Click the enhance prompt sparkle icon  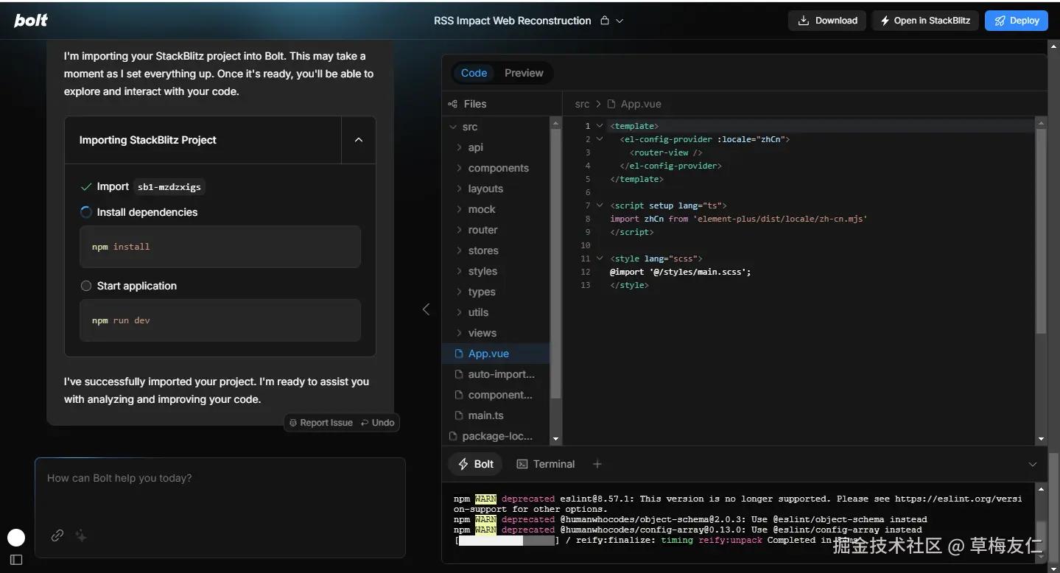point(81,536)
